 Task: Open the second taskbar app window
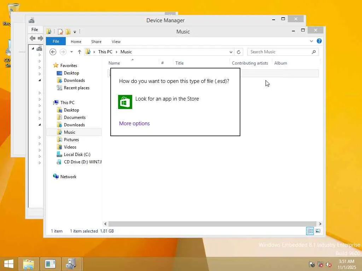(50, 264)
